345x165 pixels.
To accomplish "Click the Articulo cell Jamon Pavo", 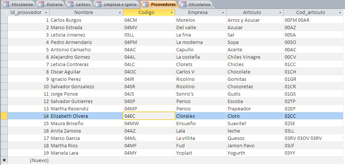I will pos(255,145).
